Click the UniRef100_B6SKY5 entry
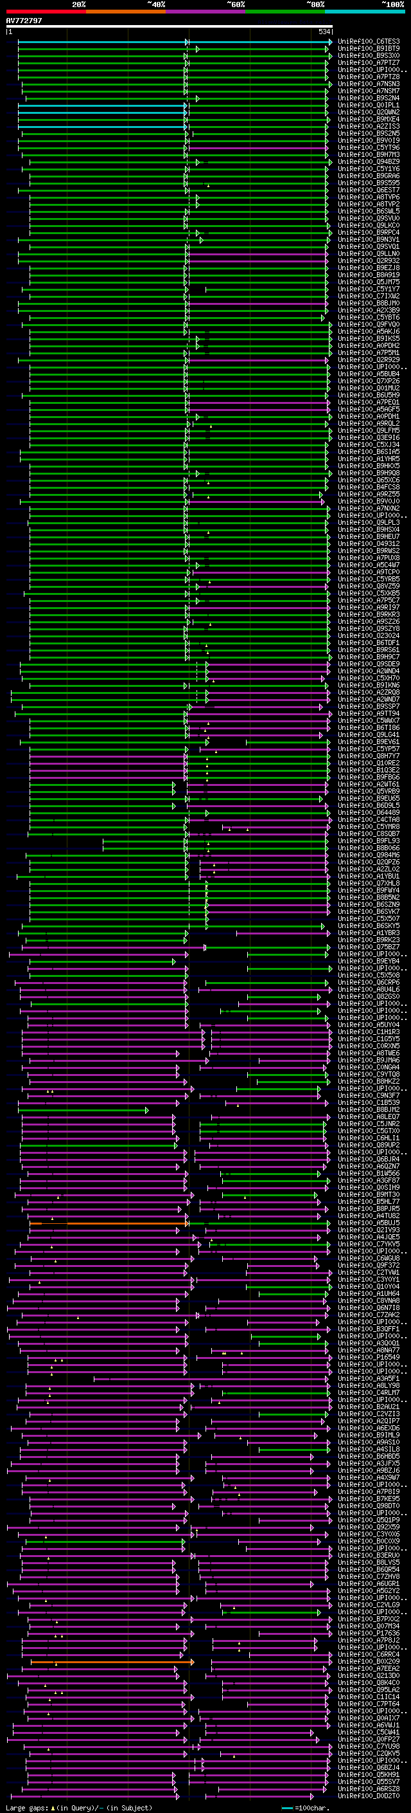This screenshot has height=1813, width=411. (x=368, y=926)
